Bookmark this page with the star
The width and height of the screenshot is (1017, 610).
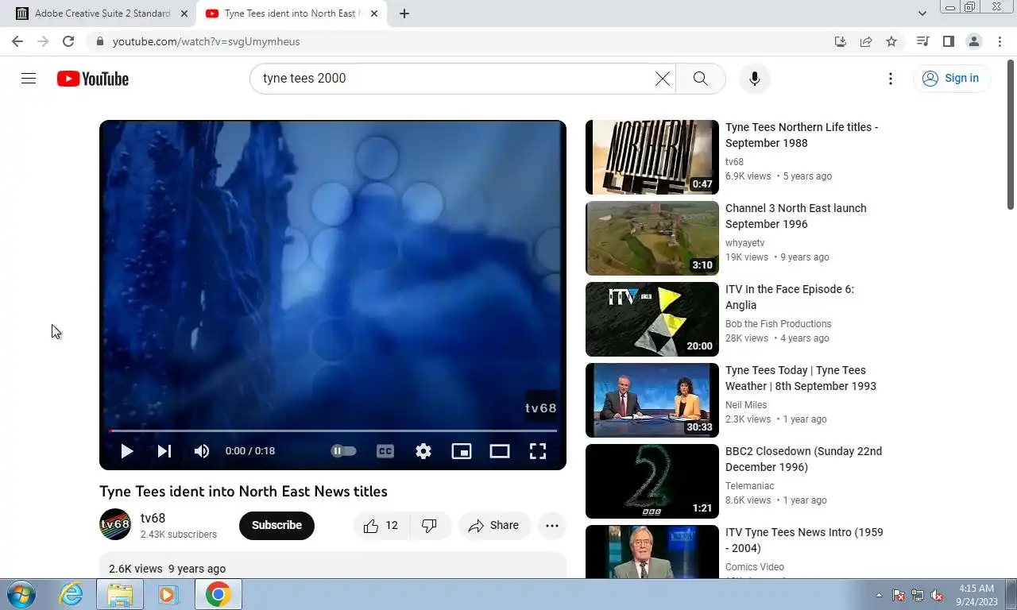coord(891,41)
